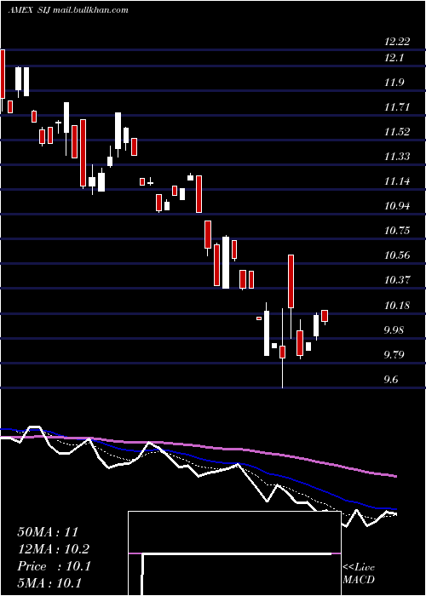The height and width of the screenshot is (596, 426).
Task: Click the MACD inset chart box
Action: coord(234,553)
